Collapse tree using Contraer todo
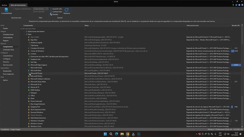Image resolution: width=244 pixels, height=137 pixels. (x=56, y=12)
